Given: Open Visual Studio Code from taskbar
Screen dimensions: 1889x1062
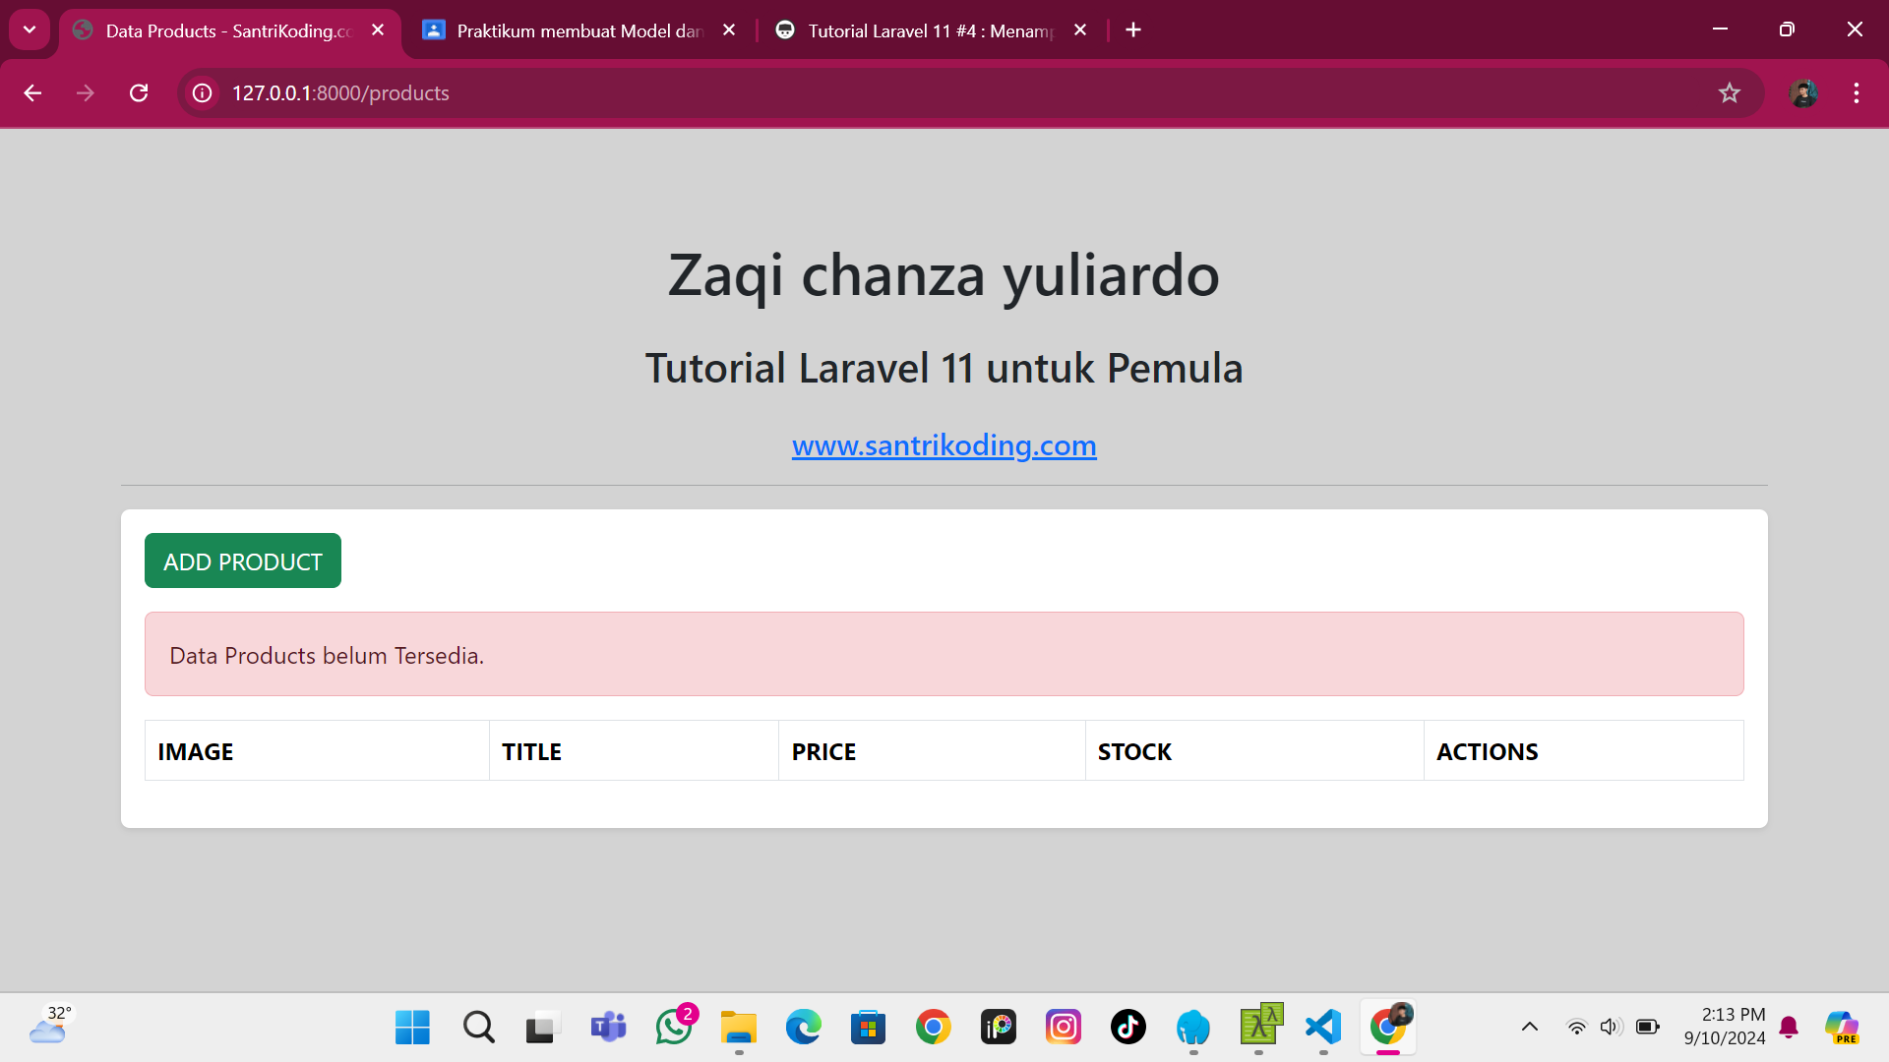Looking at the screenshot, I should pyautogui.click(x=1323, y=1027).
